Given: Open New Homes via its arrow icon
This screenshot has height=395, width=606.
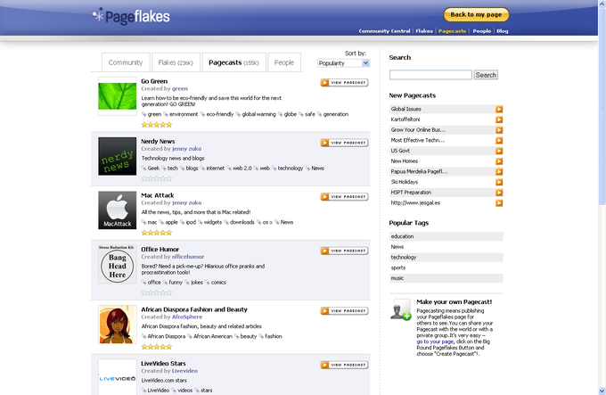Looking at the screenshot, I should tap(499, 161).
